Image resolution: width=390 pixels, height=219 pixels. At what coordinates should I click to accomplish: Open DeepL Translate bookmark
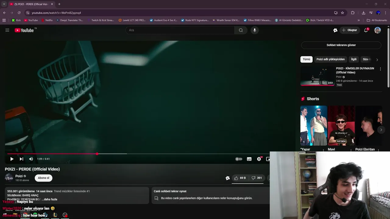[69, 20]
